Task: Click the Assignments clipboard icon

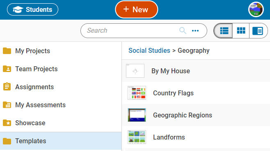Action: click(7, 87)
